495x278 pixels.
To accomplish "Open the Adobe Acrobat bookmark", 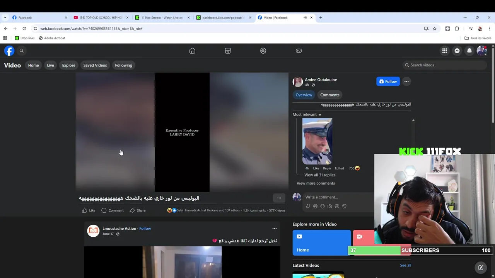I will point(51,38).
